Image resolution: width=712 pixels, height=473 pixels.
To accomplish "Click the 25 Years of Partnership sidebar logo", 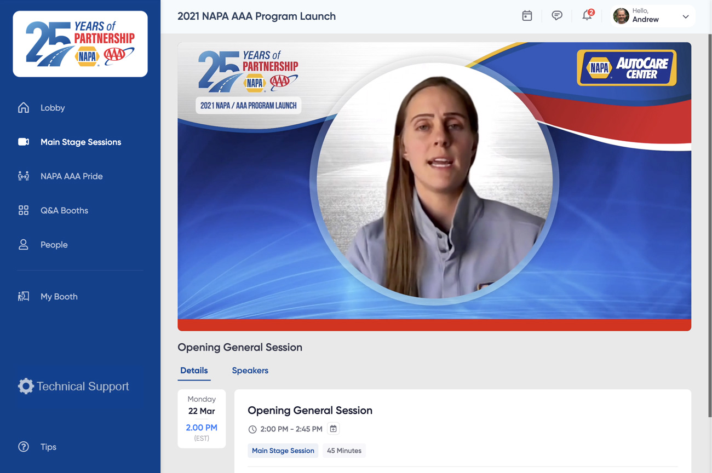I will tap(80, 44).
